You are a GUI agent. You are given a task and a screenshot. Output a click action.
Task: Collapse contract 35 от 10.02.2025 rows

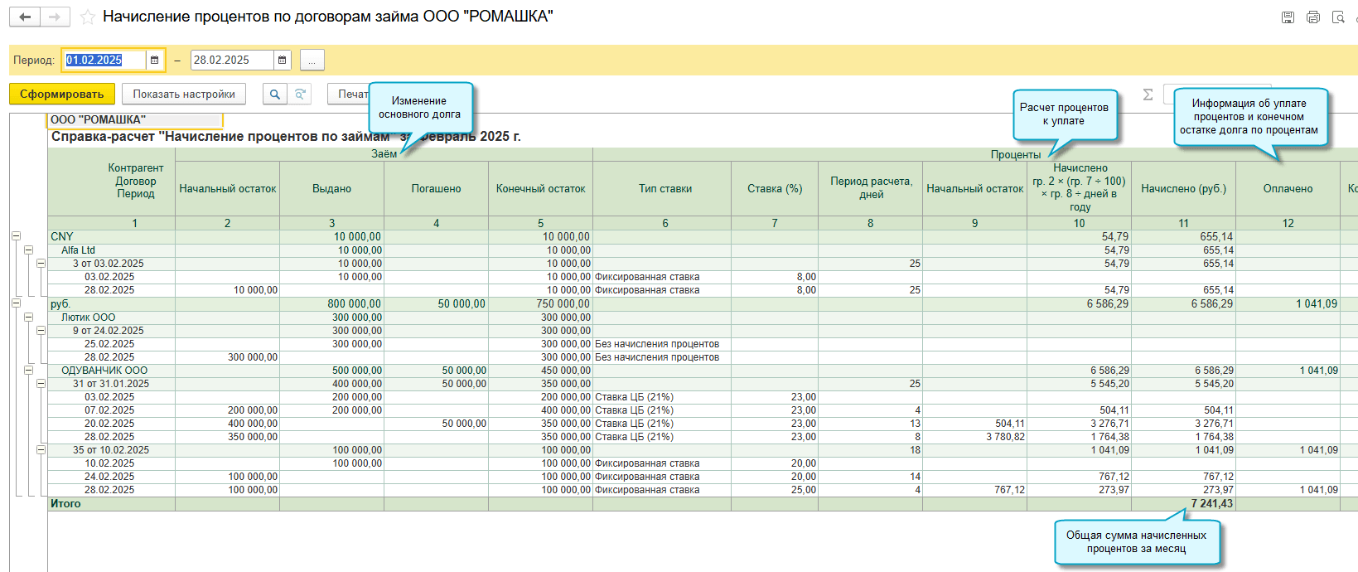tap(41, 450)
